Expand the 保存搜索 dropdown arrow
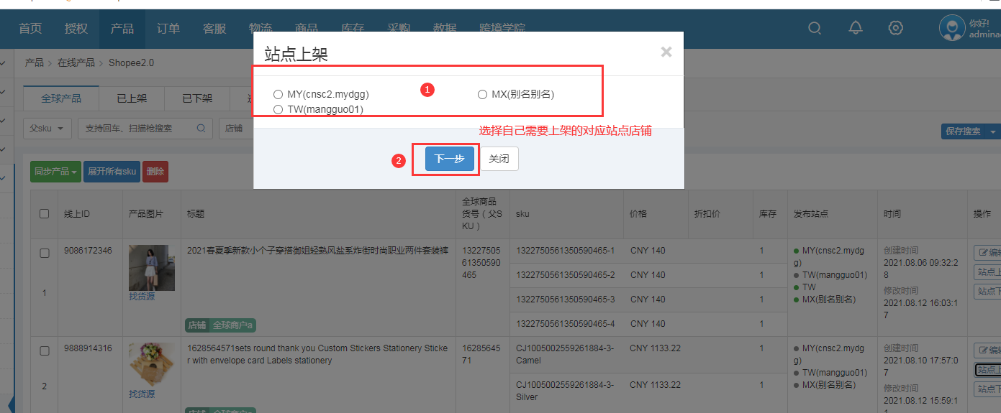This screenshot has width=1001, height=413. [993, 131]
